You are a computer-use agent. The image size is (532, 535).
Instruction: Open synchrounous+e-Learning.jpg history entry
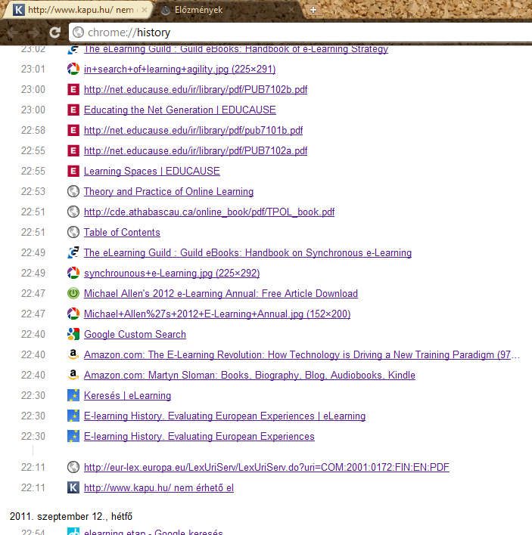(x=172, y=274)
